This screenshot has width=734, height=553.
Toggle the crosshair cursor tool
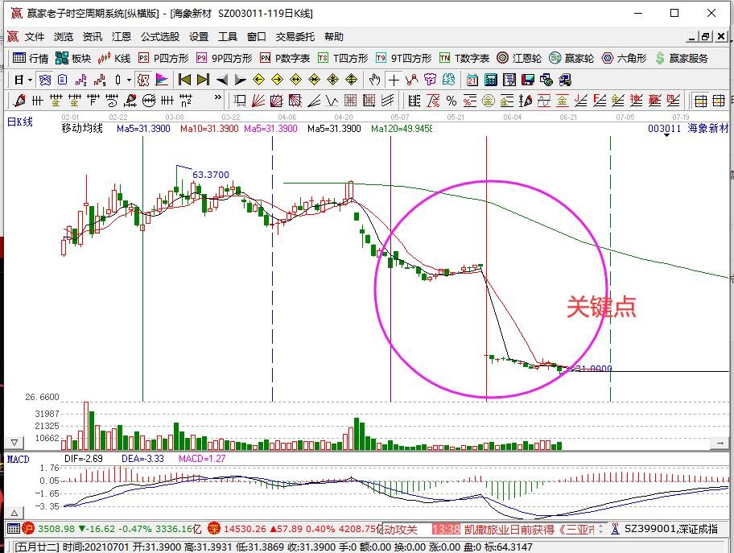coord(394,80)
